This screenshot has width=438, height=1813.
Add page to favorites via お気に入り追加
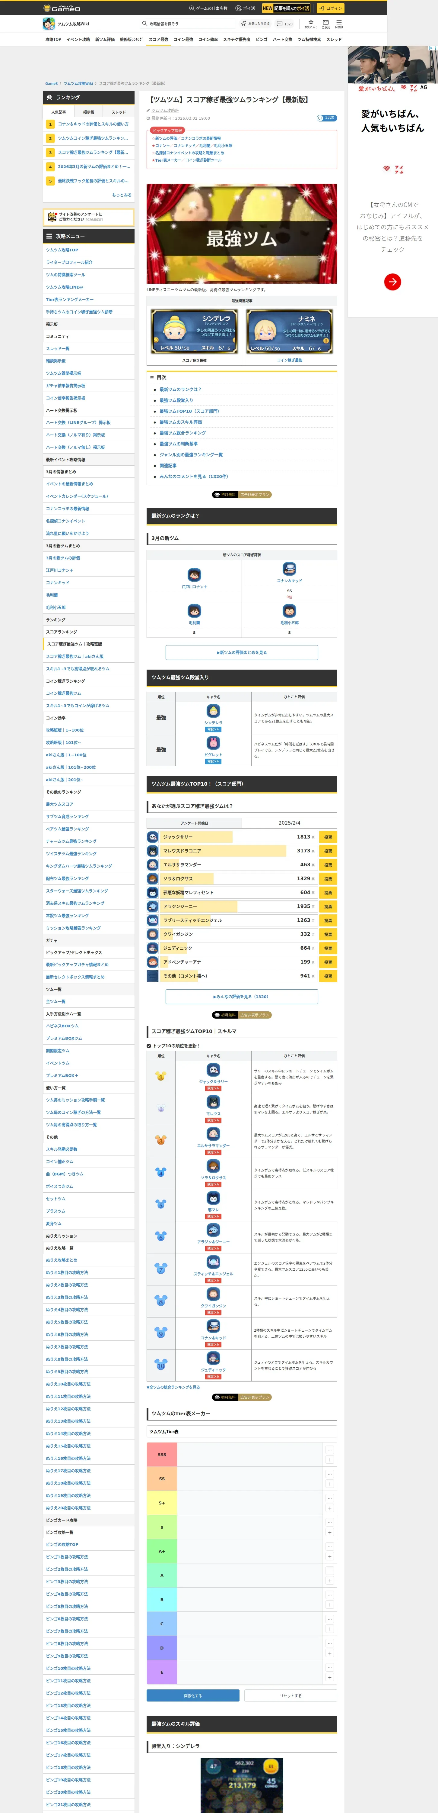[255, 24]
